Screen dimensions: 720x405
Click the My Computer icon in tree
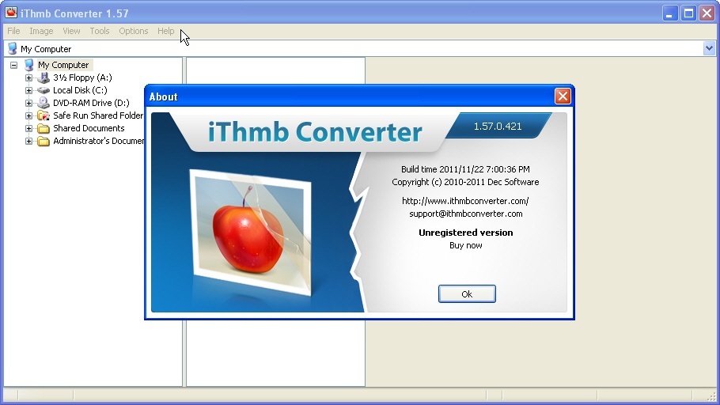29,65
